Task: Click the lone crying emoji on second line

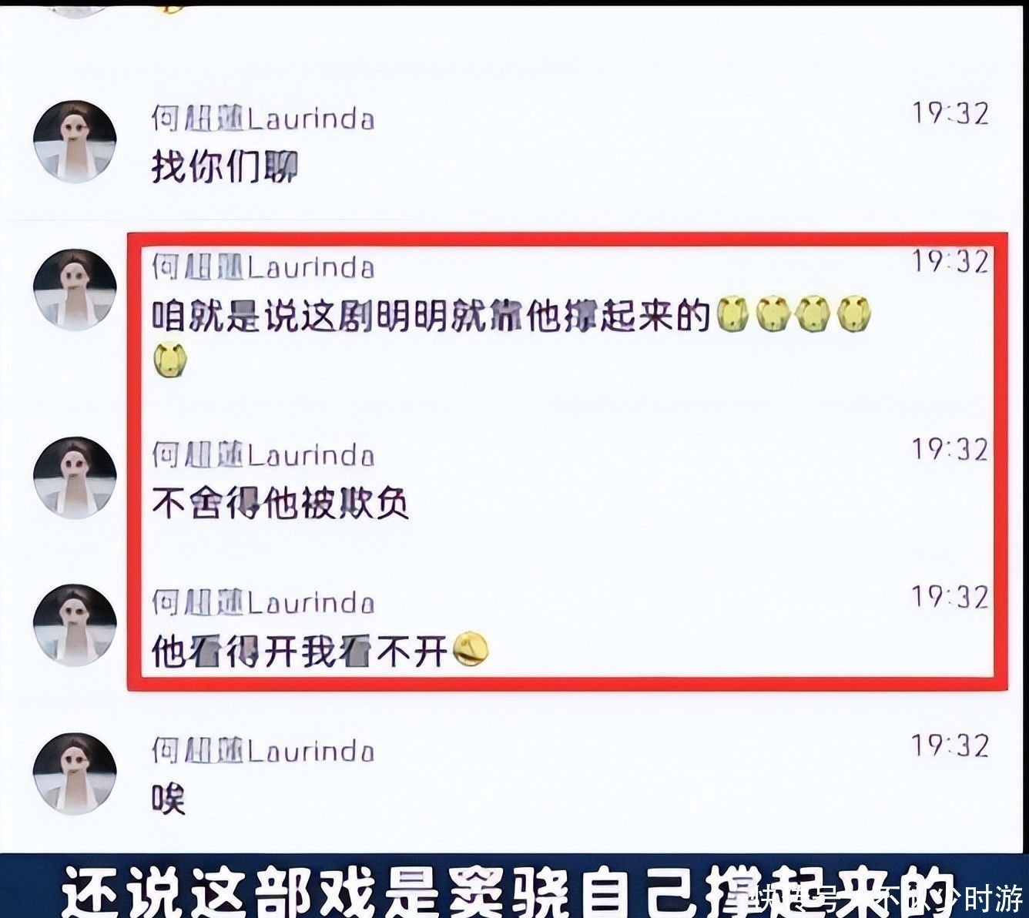Action: tap(170, 360)
